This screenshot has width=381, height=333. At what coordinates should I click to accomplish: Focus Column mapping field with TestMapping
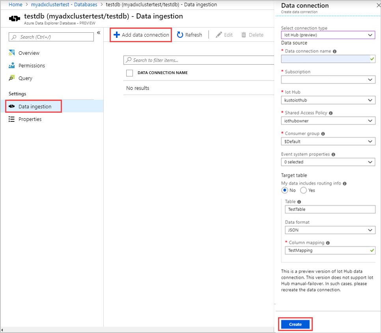(x=330, y=251)
